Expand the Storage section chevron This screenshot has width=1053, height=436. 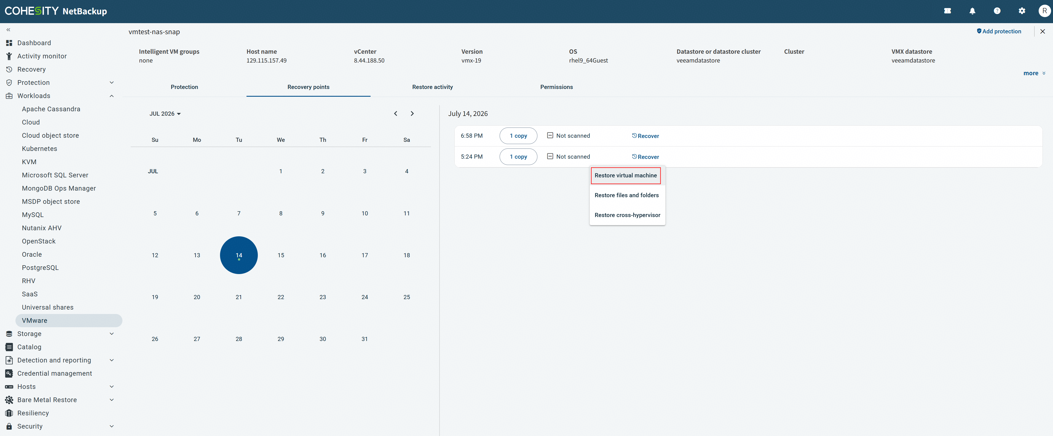pyautogui.click(x=112, y=334)
